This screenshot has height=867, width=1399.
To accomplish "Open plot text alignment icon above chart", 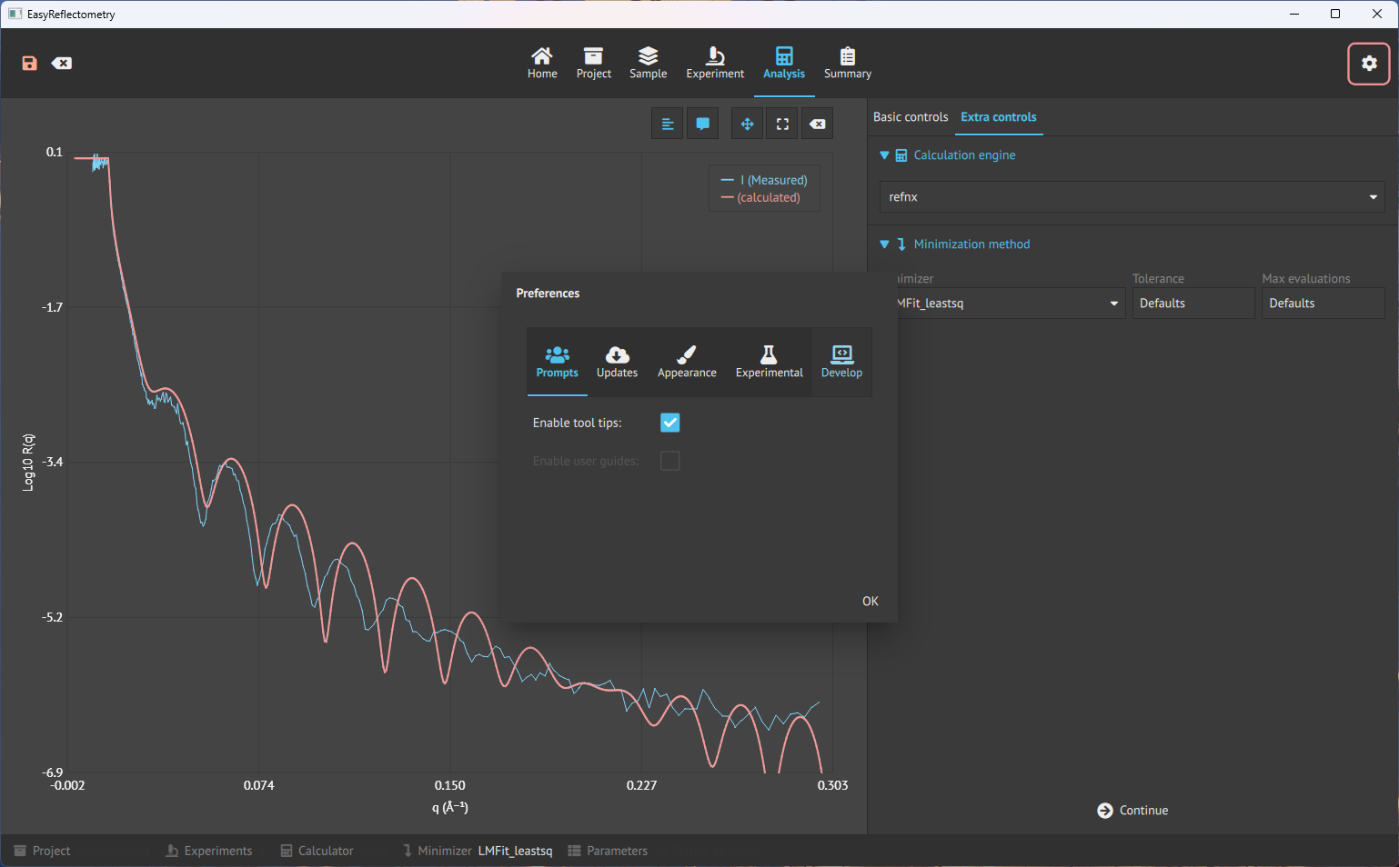I will point(667,123).
